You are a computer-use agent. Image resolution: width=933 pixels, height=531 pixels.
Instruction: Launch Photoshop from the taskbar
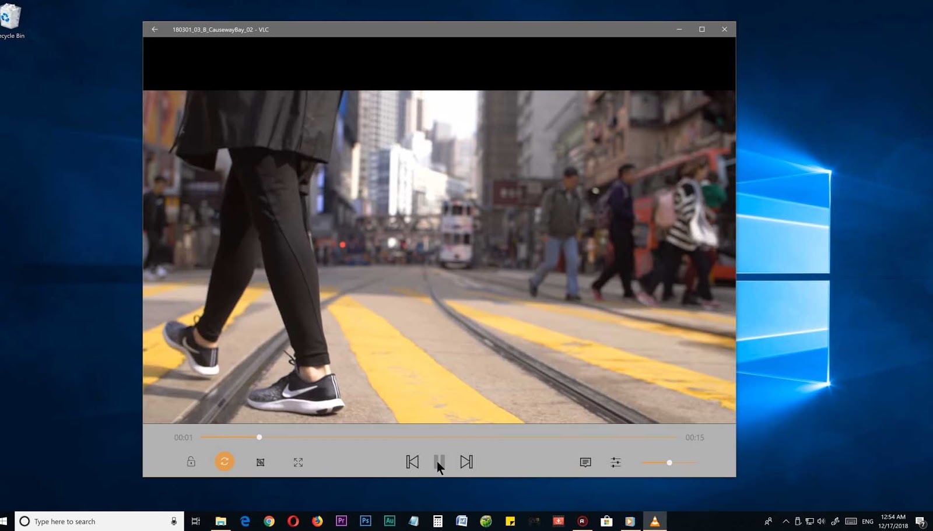pyautogui.click(x=366, y=521)
